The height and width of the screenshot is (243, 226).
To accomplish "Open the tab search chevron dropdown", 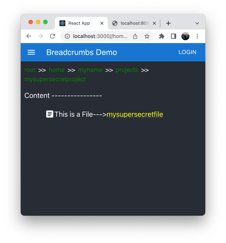I will (x=197, y=23).
